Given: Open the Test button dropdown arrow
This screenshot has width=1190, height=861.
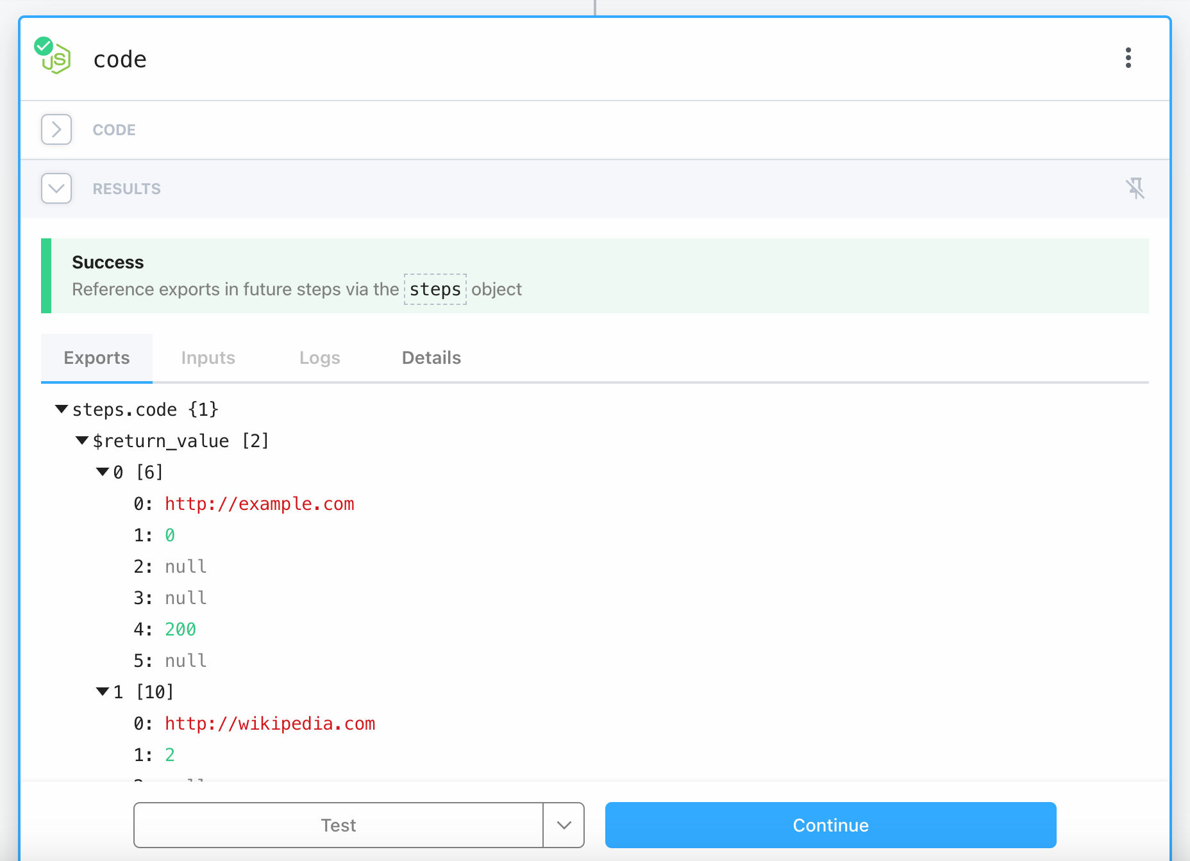Looking at the screenshot, I should point(564,825).
